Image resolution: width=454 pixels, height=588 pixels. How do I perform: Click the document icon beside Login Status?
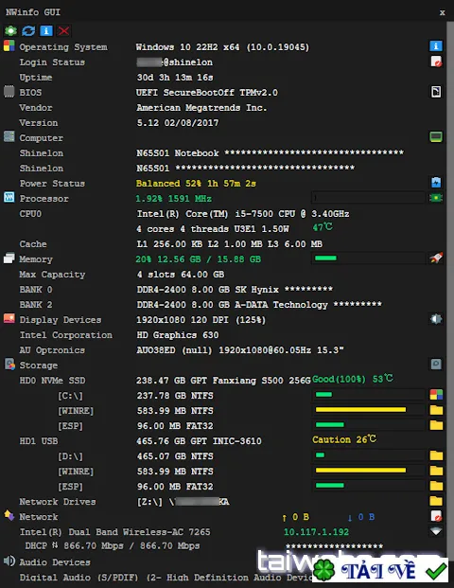pos(436,62)
